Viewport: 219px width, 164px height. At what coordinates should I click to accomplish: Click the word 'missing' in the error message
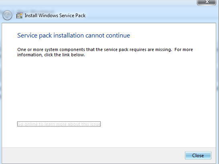(163, 49)
